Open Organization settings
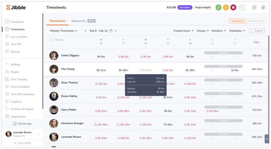This screenshot has height=149, width=271. point(15,116)
